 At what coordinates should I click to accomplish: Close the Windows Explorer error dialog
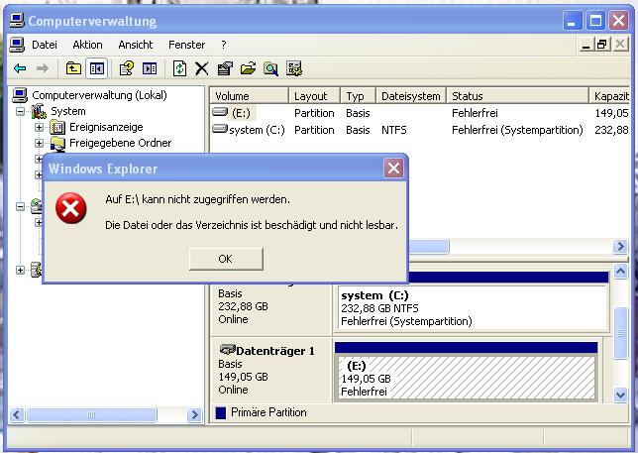pos(393,168)
